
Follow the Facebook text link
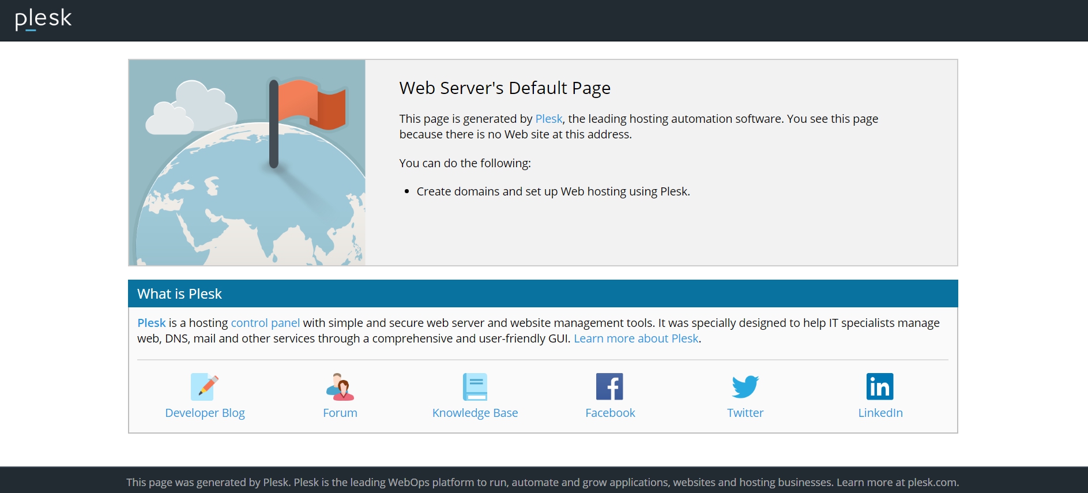[610, 413]
